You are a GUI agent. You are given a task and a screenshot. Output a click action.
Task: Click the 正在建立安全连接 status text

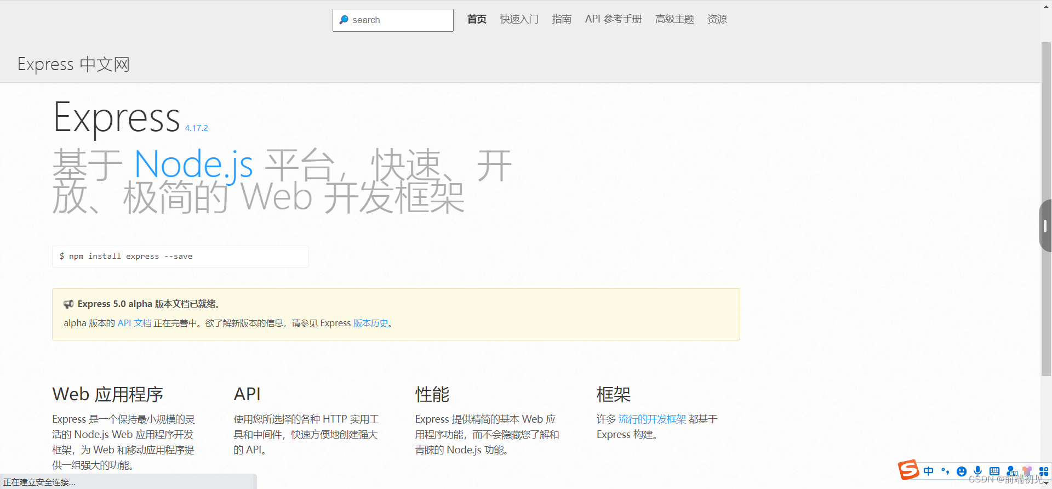pyautogui.click(x=39, y=482)
